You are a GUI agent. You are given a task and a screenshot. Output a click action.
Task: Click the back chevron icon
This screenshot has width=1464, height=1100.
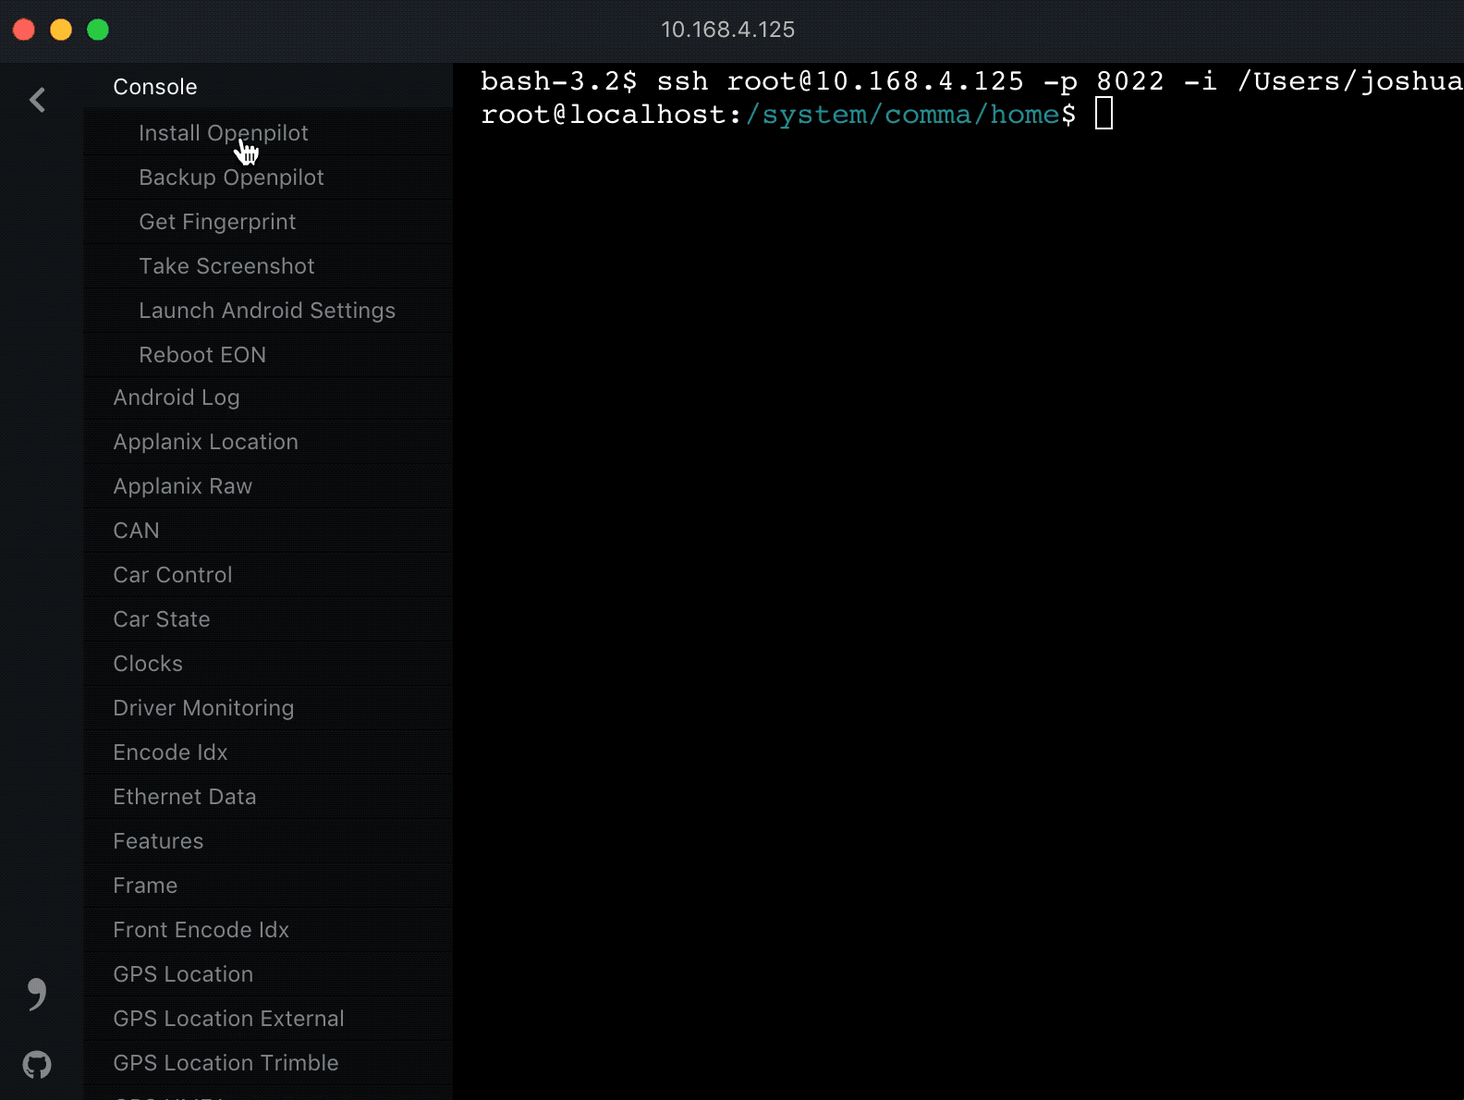point(37,100)
